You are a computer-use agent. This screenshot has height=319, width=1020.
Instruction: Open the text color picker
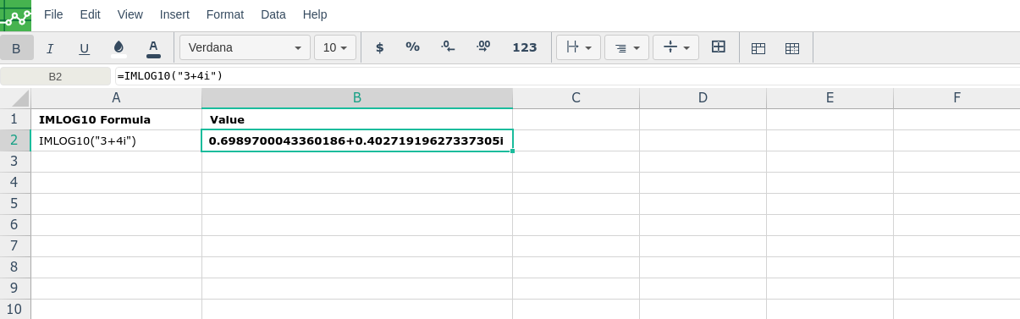(153, 47)
